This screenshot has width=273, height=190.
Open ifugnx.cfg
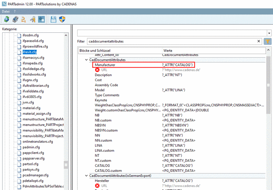(x=30, y=80)
